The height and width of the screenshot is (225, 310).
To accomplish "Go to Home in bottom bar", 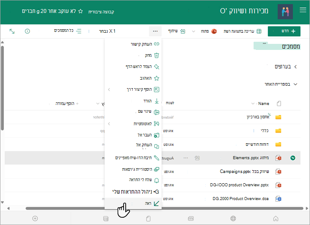I will 276,219.
